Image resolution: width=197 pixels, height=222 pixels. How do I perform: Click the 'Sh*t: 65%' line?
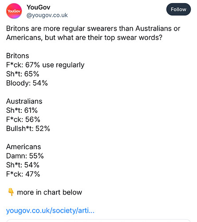[x=23, y=74]
